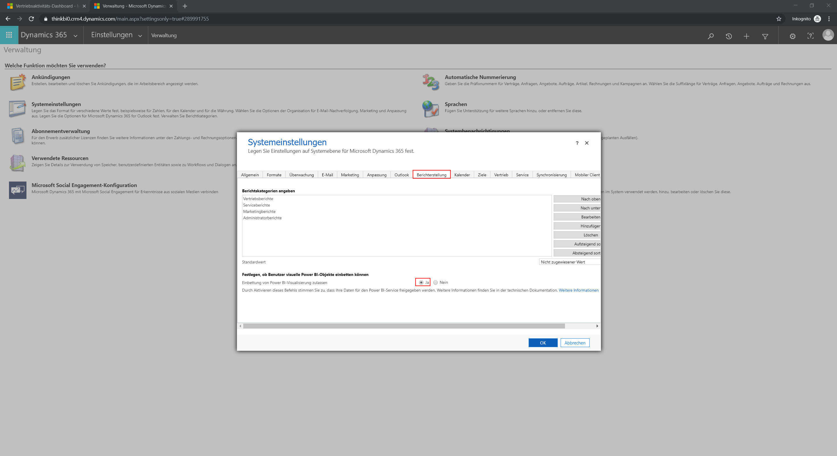The image size is (837, 456).
Task: Select Marketingberichte in category list
Action: click(259, 211)
